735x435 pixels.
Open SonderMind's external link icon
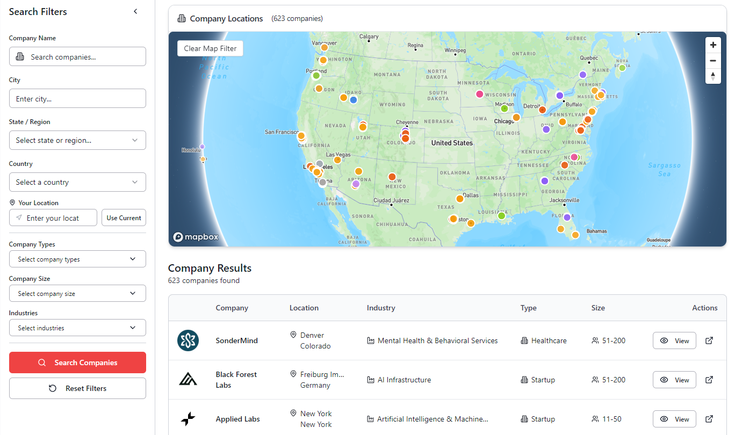coord(709,340)
